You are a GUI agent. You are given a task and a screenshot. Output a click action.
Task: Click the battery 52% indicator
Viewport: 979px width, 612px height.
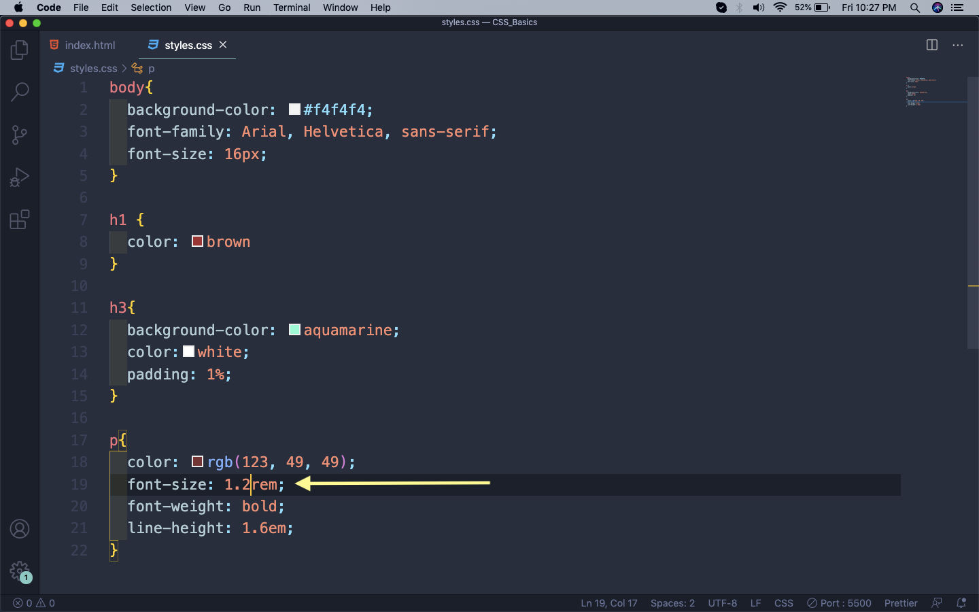click(x=812, y=7)
